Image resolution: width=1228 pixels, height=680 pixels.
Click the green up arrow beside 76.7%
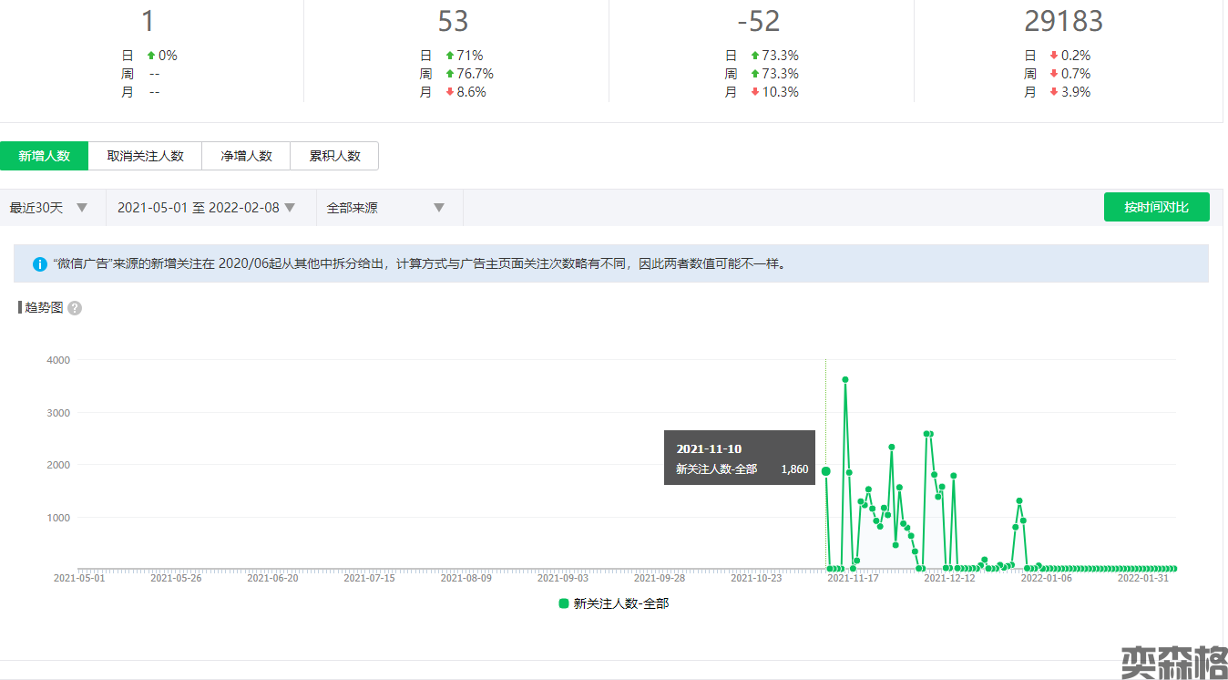click(x=450, y=74)
